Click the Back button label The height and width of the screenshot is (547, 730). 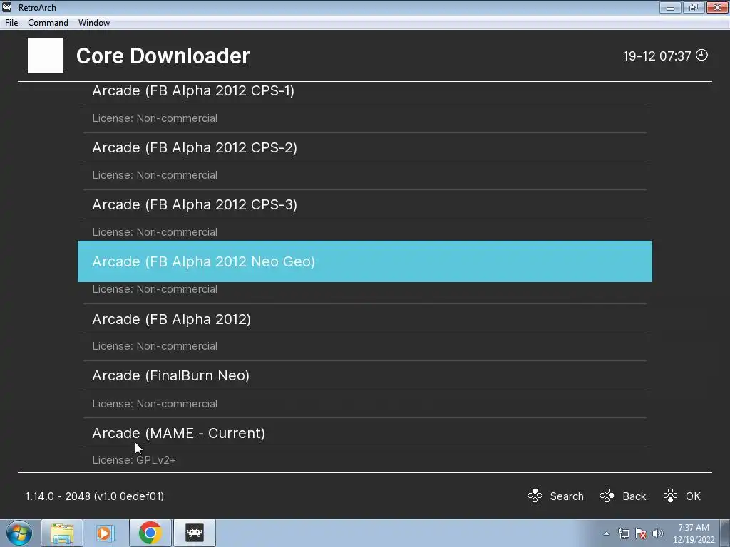(634, 496)
